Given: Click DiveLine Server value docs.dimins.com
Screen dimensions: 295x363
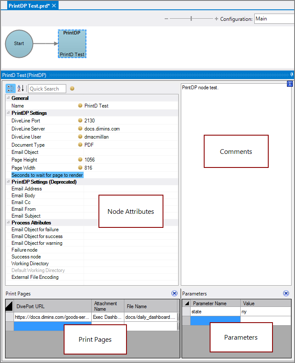Looking at the screenshot, I should 102,129.
